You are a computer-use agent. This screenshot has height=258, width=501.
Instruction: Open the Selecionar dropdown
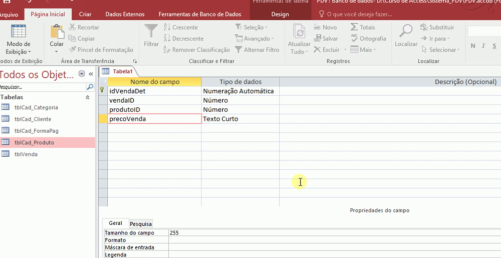(440, 50)
